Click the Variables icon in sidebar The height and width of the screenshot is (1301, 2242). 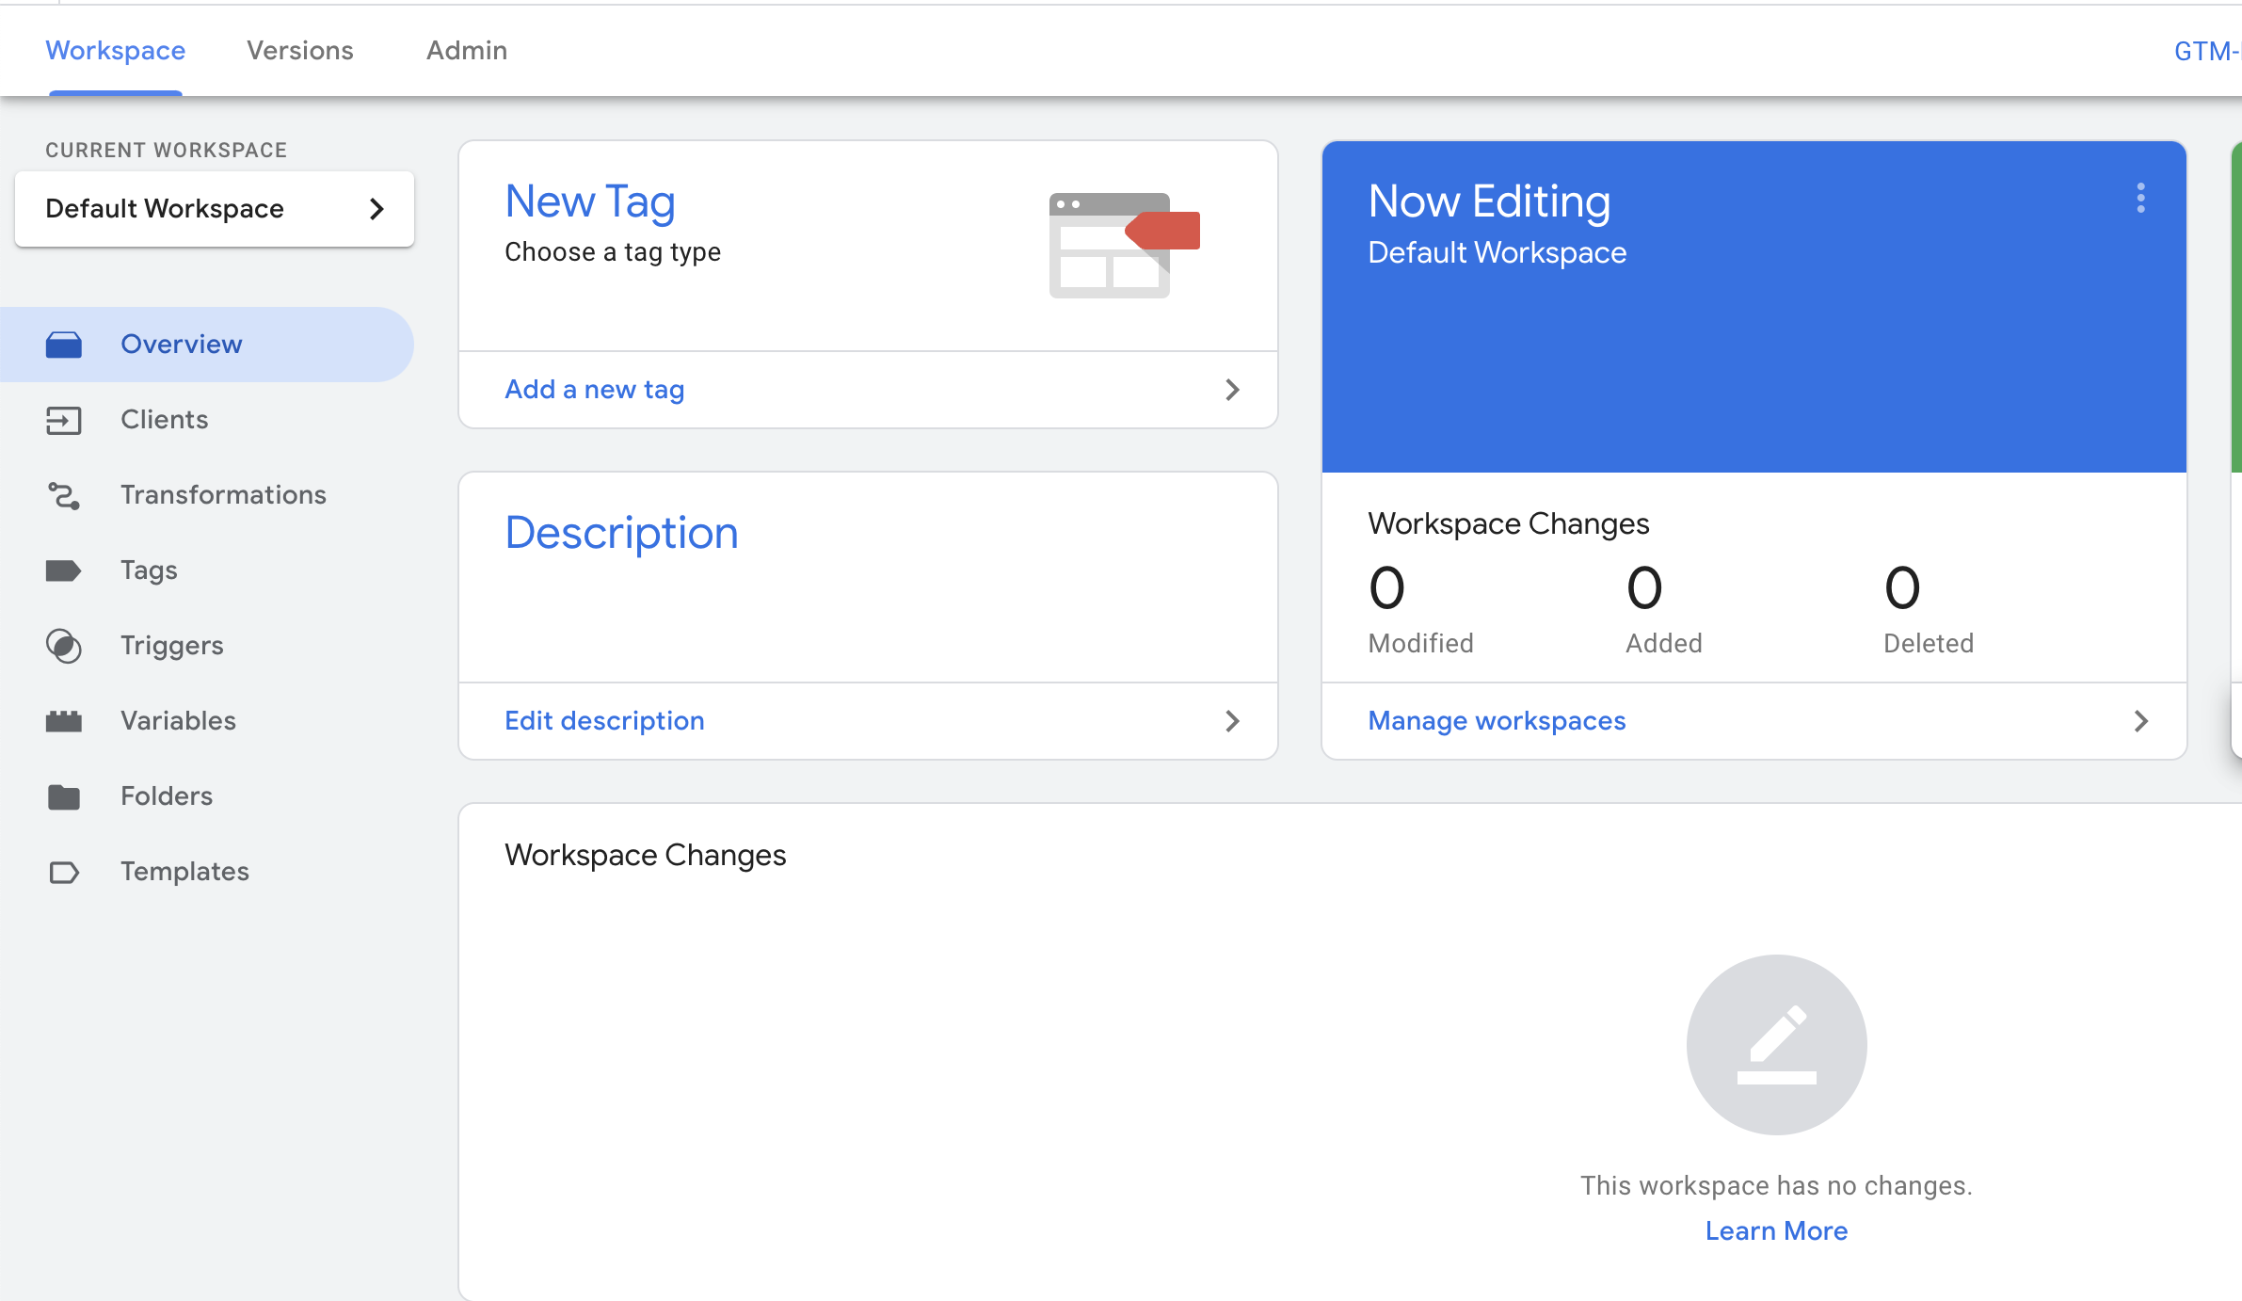point(63,720)
